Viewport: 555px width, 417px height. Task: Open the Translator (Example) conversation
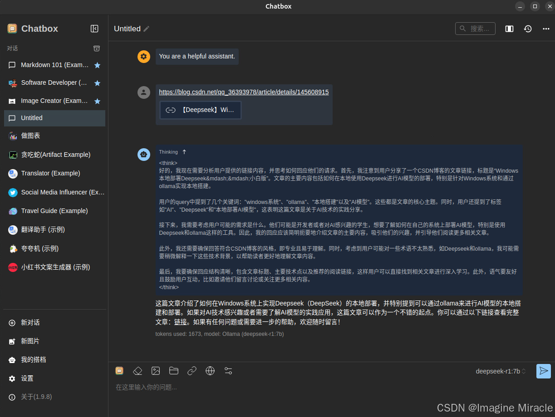click(54, 173)
